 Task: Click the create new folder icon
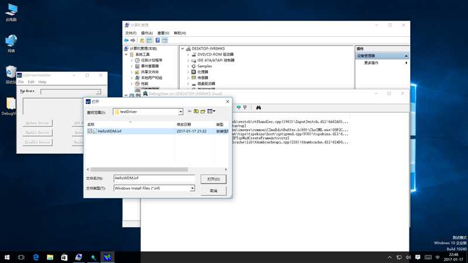(x=203, y=111)
